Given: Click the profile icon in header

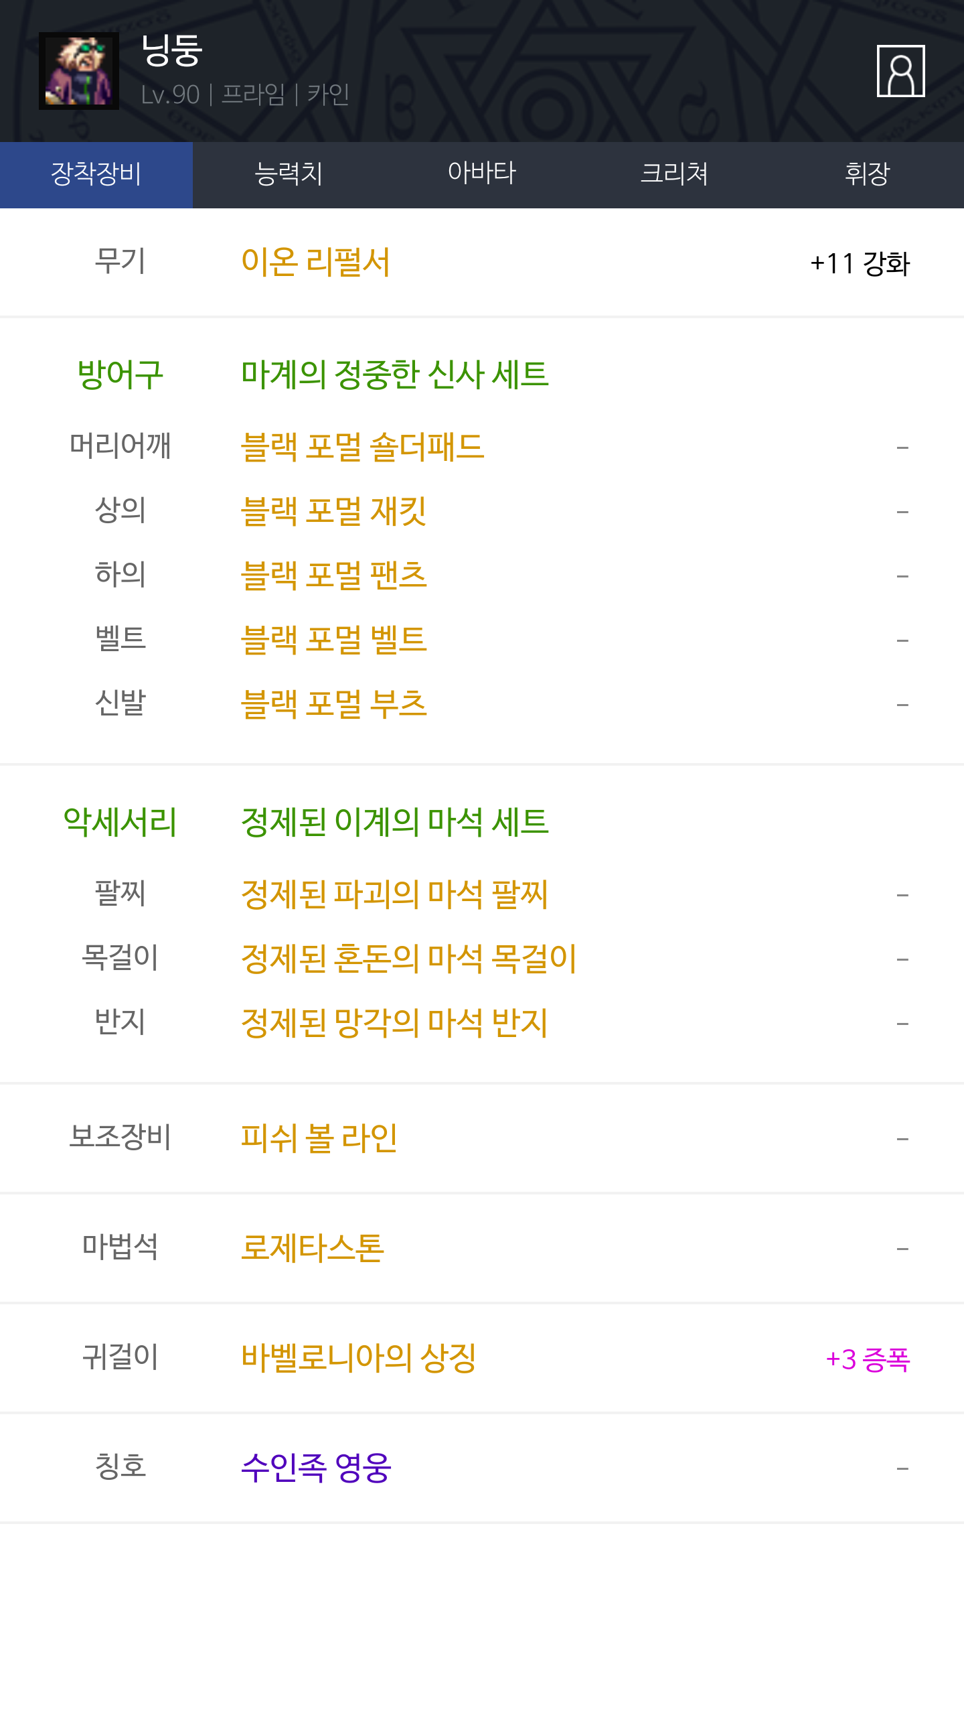Looking at the screenshot, I should [900, 71].
